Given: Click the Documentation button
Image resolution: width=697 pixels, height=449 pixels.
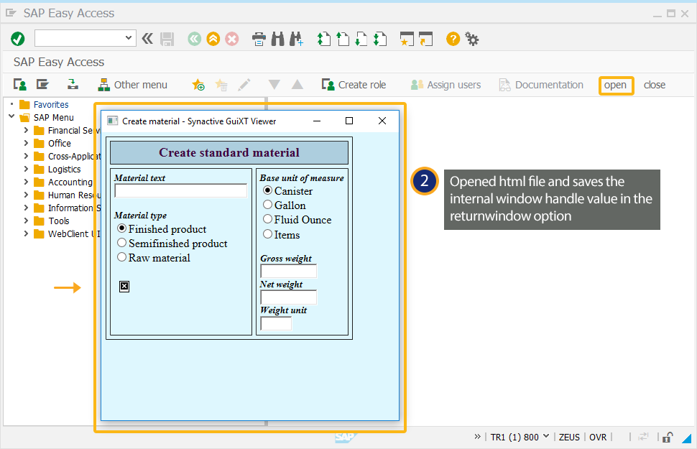Looking at the screenshot, I should [x=541, y=85].
